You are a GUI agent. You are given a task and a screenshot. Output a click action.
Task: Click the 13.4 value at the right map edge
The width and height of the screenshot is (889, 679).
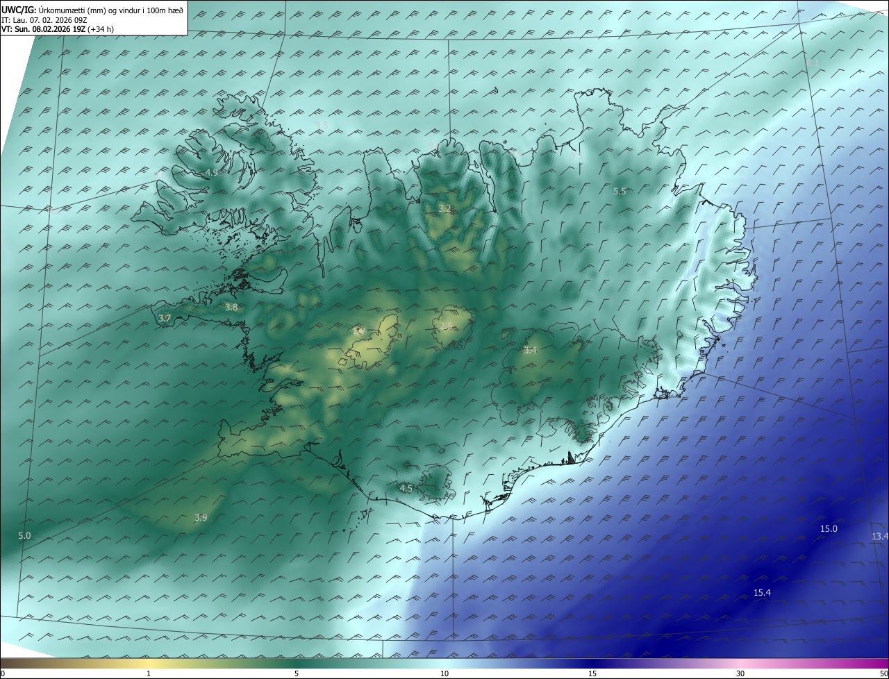click(x=880, y=536)
